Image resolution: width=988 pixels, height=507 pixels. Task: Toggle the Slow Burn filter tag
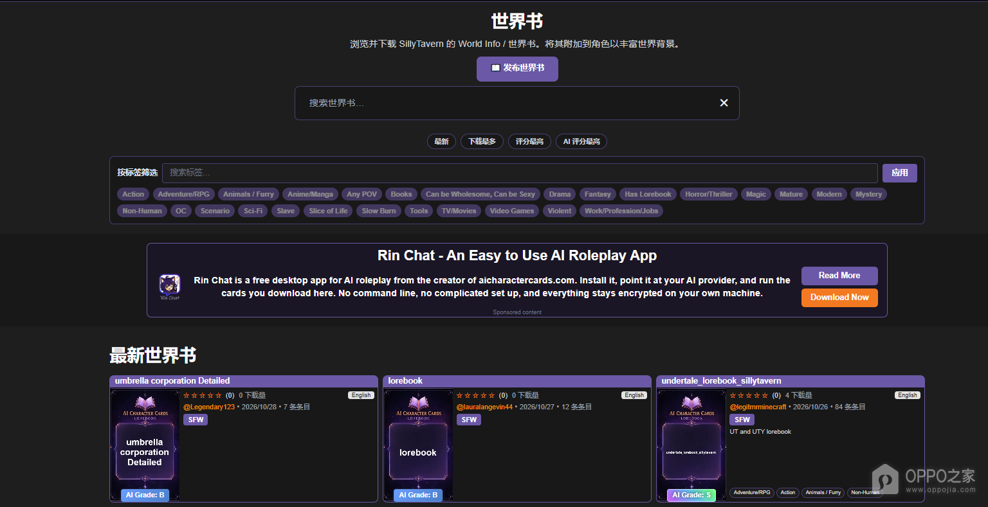coord(379,211)
